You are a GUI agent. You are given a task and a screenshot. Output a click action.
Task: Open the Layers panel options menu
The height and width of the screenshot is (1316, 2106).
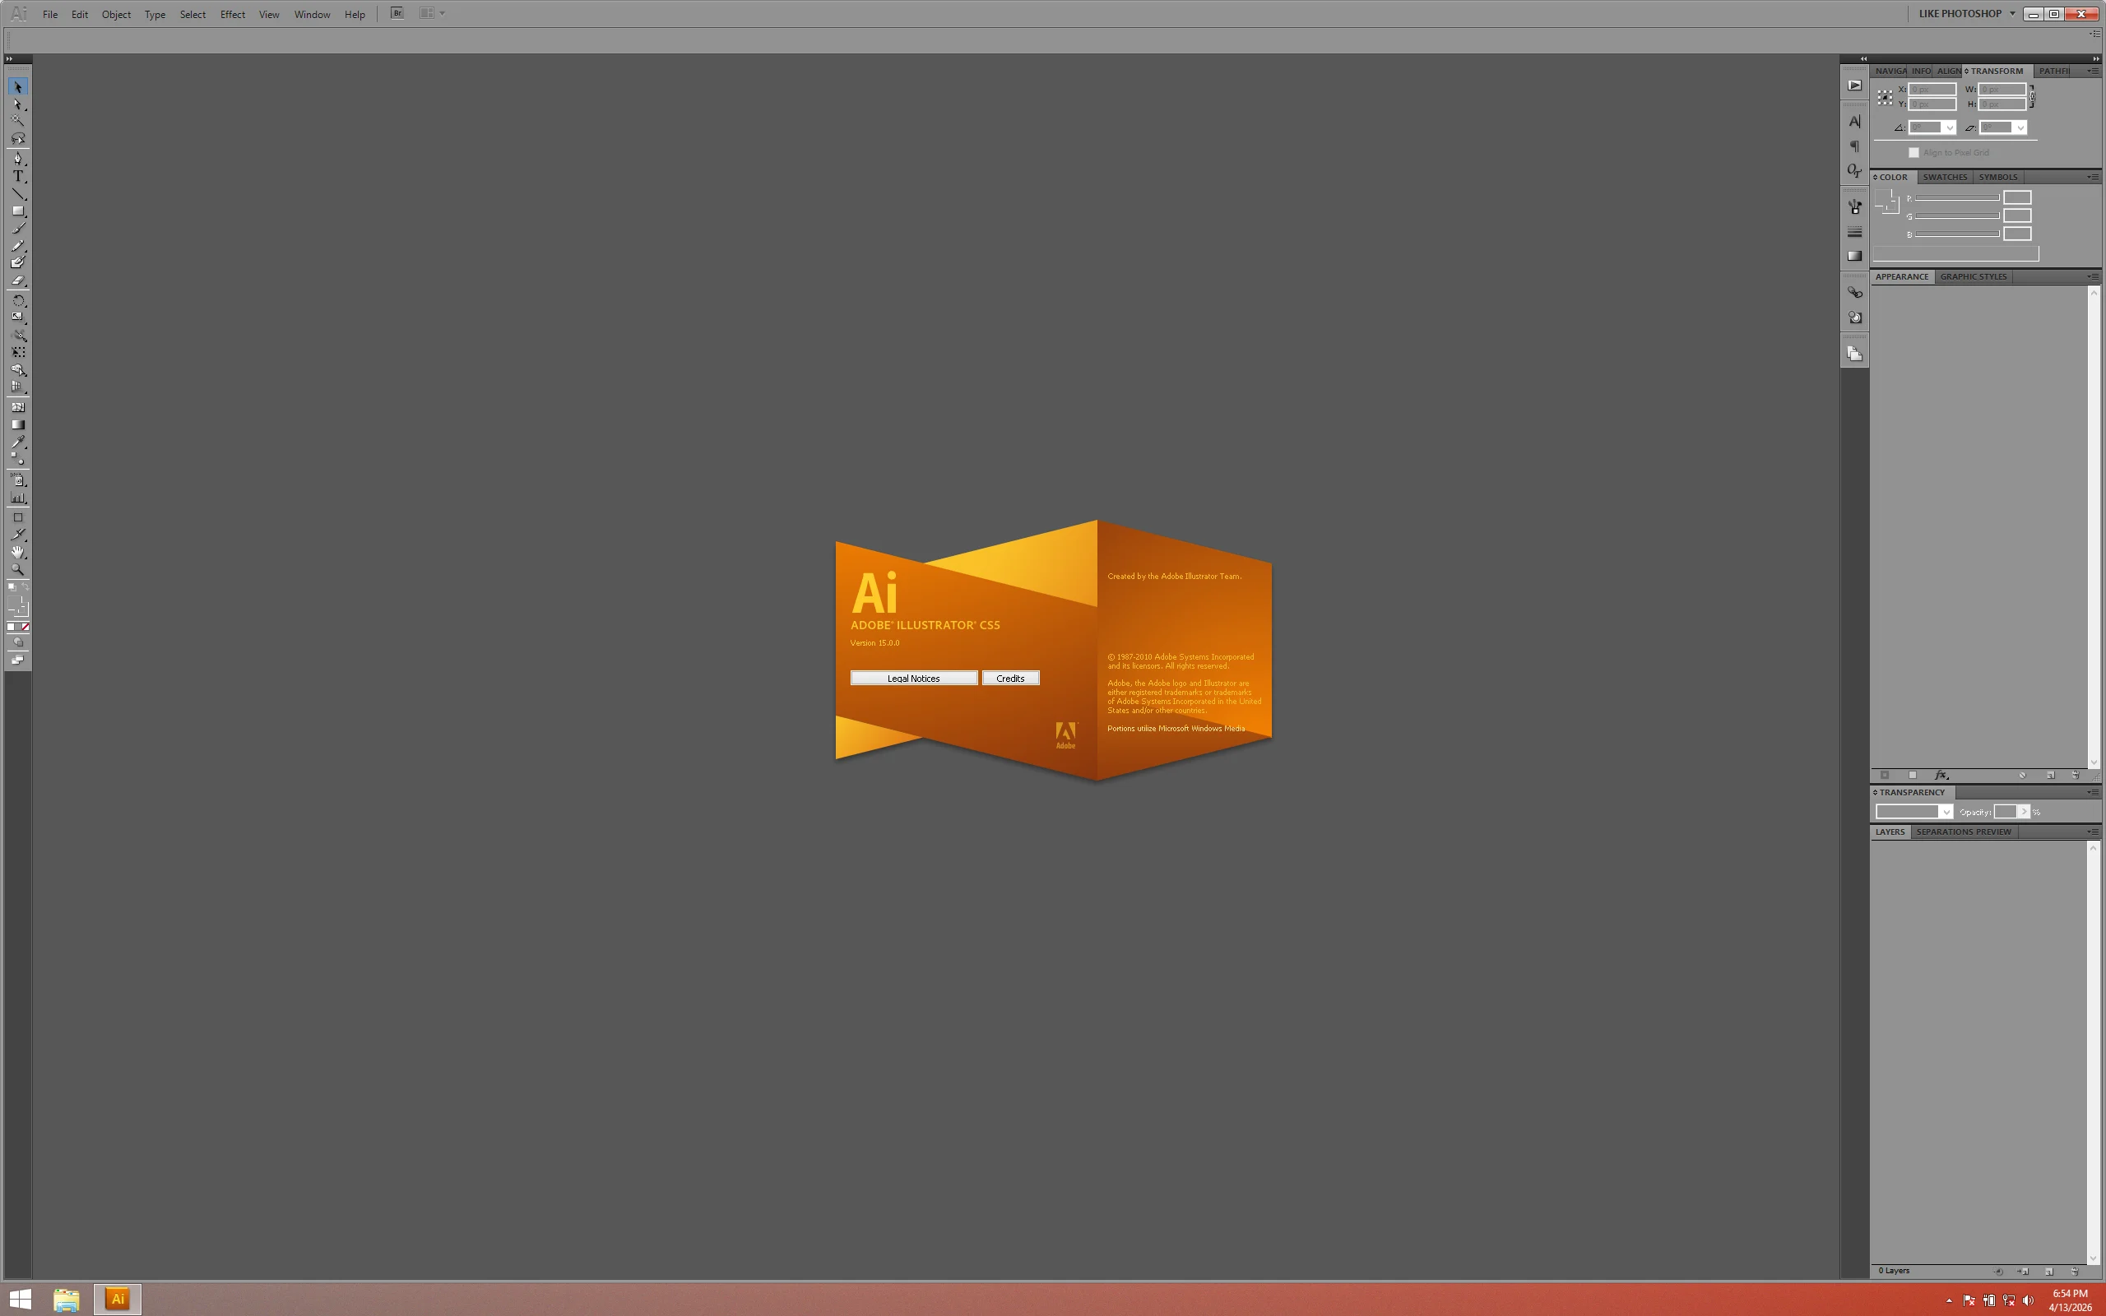pos(2092,832)
